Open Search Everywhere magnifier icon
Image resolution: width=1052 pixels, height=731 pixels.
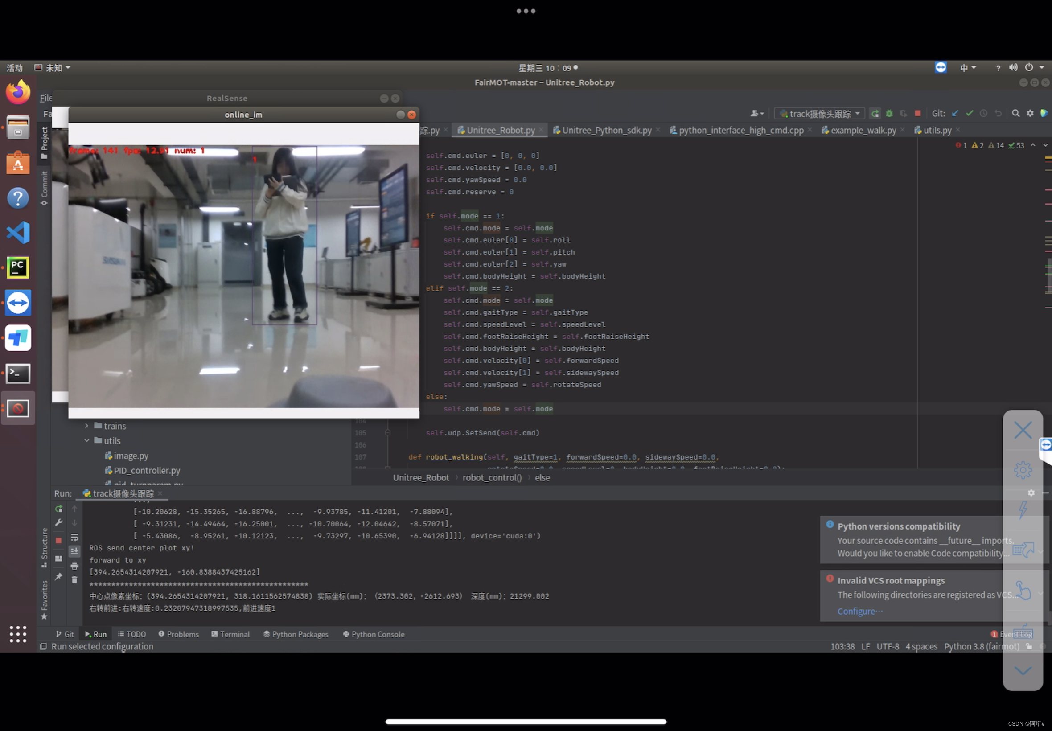point(1015,114)
